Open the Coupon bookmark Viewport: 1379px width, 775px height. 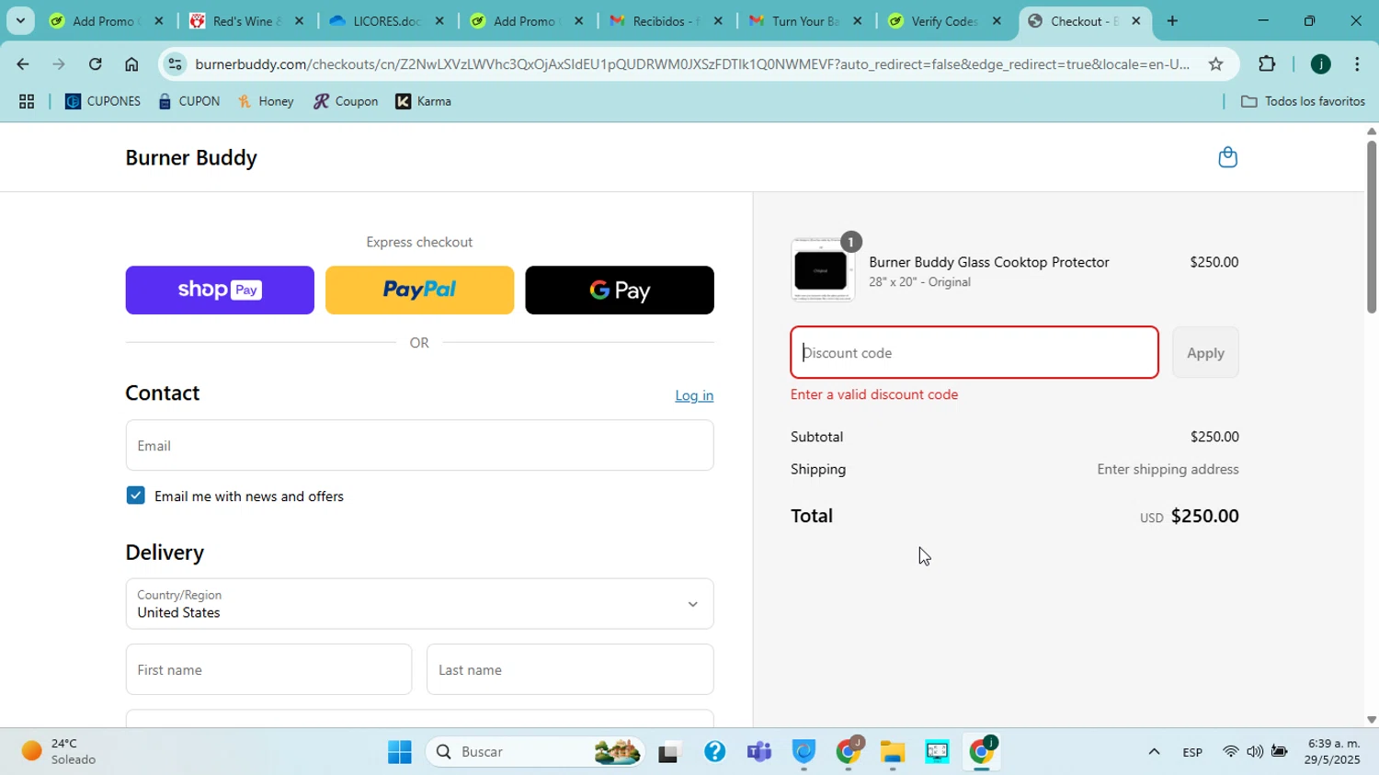coord(346,102)
